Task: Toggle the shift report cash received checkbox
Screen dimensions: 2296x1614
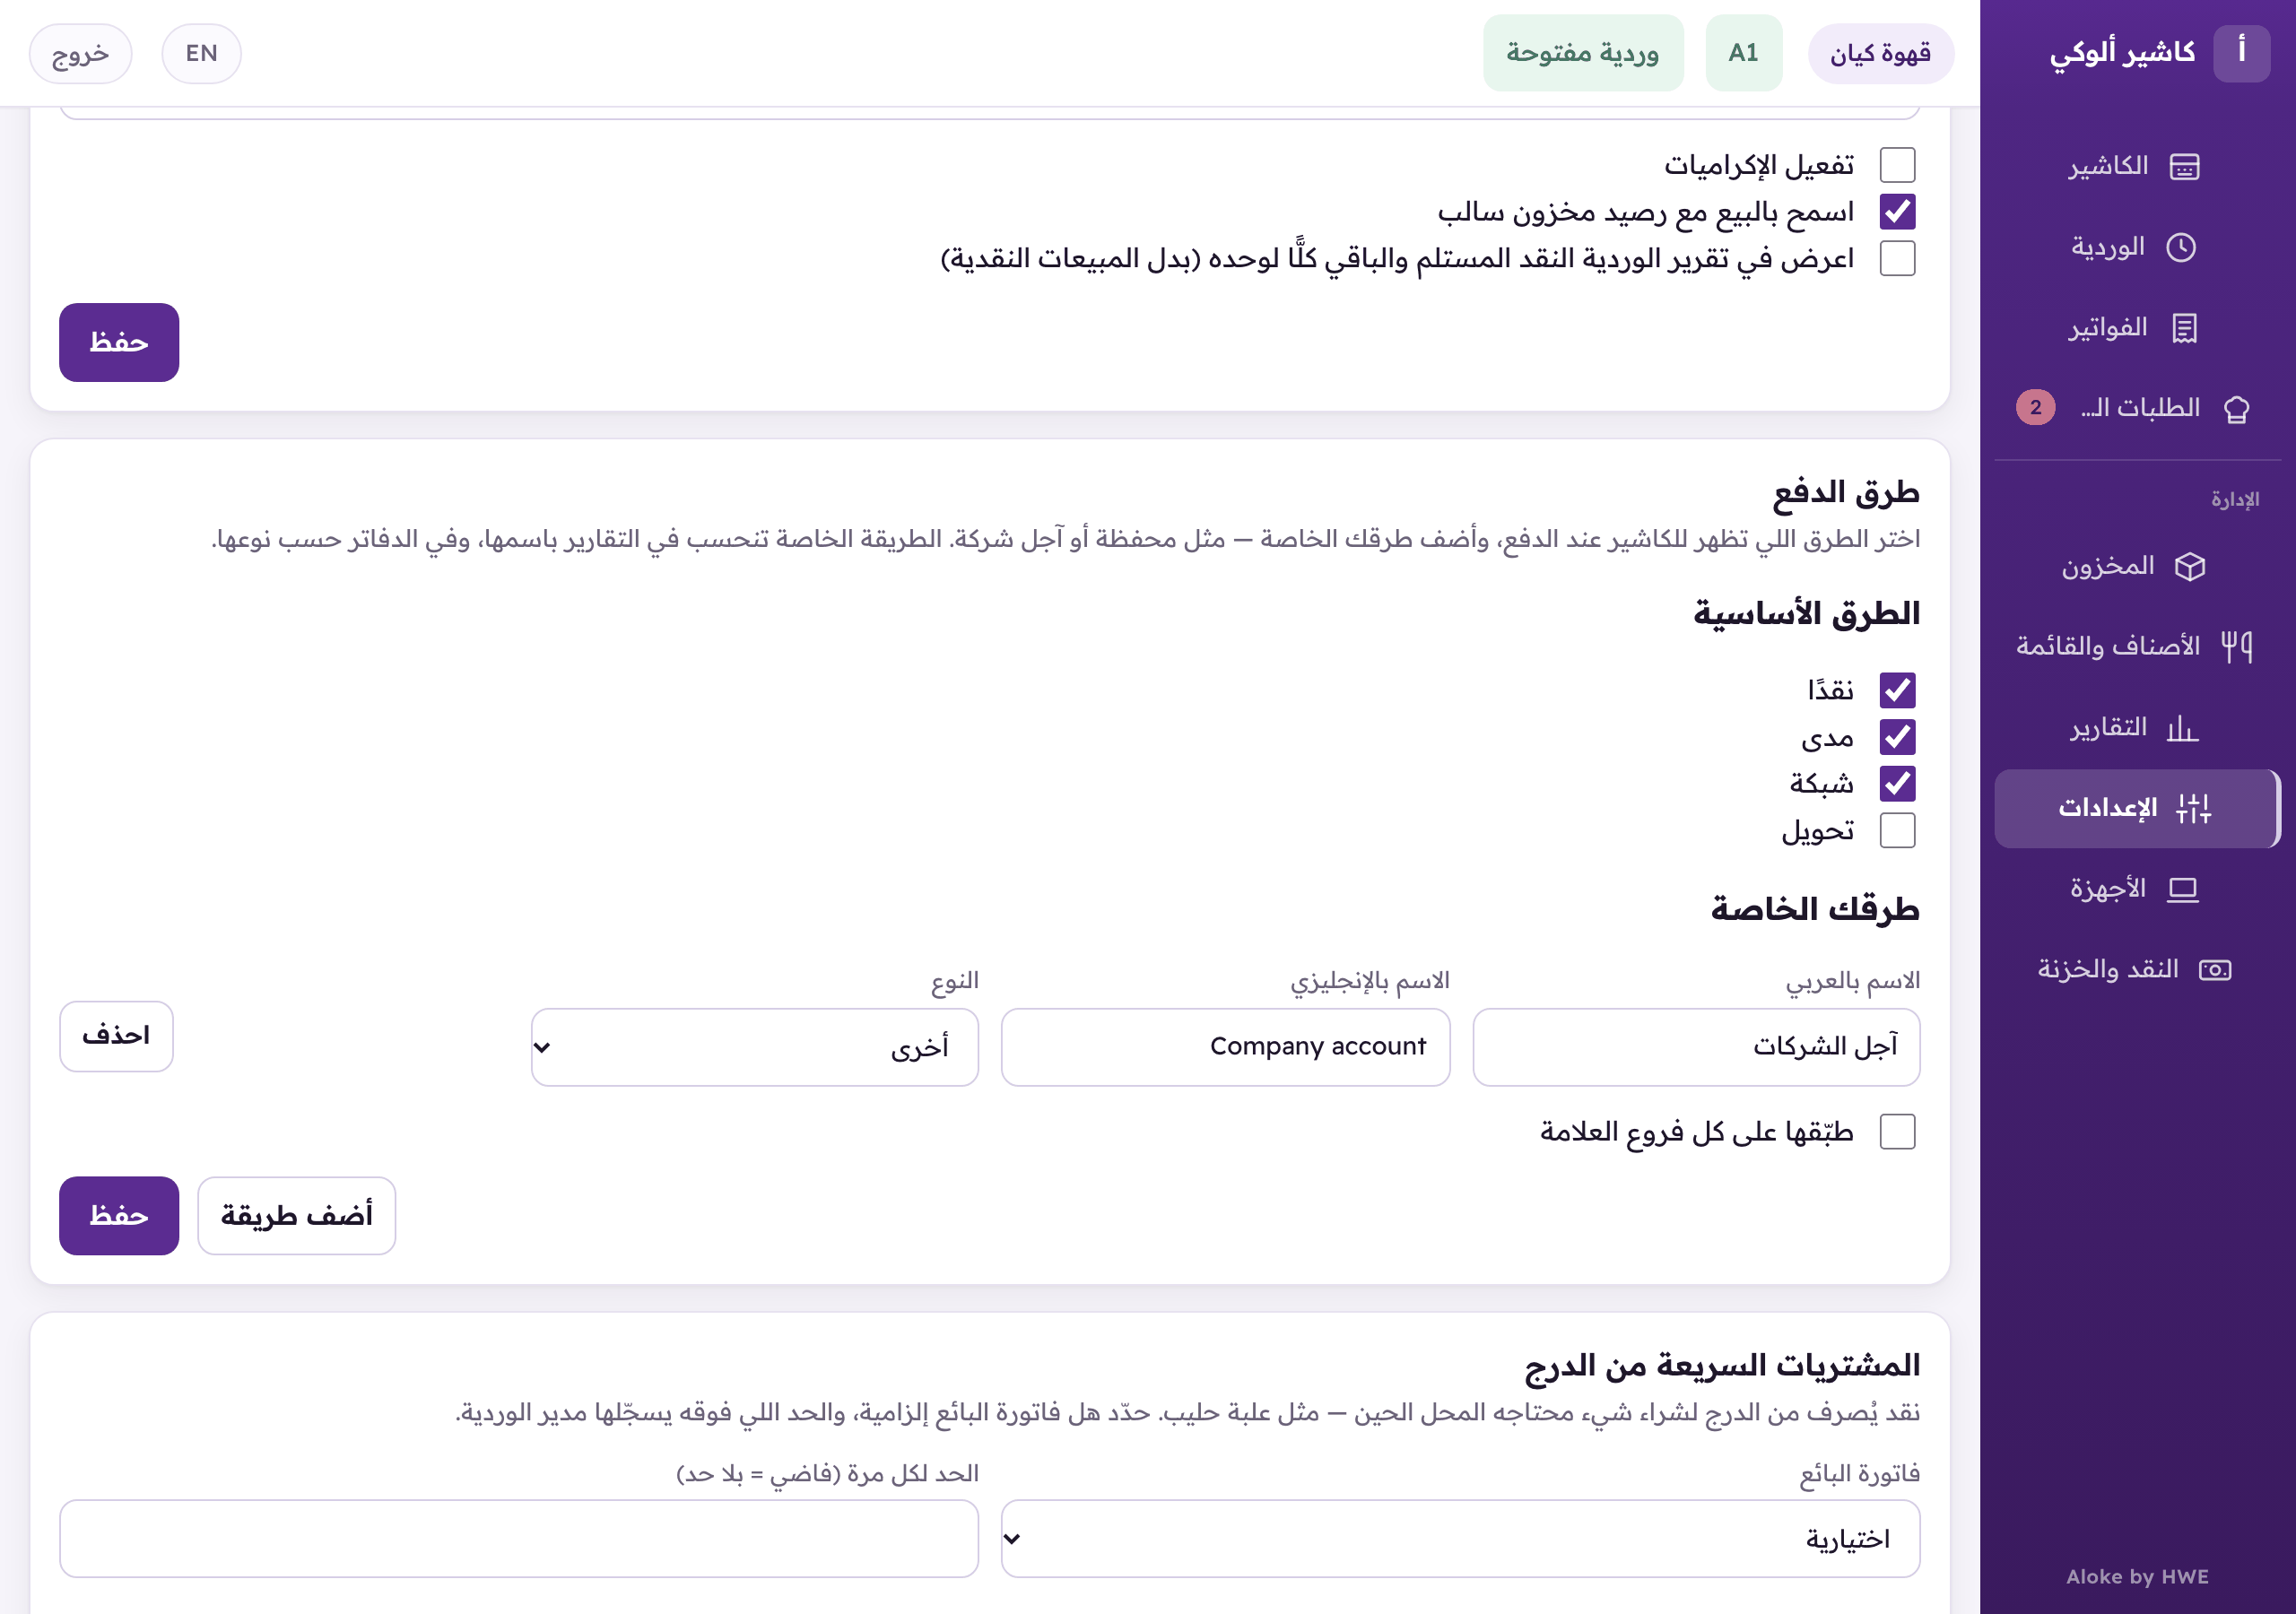Action: (x=1897, y=259)
